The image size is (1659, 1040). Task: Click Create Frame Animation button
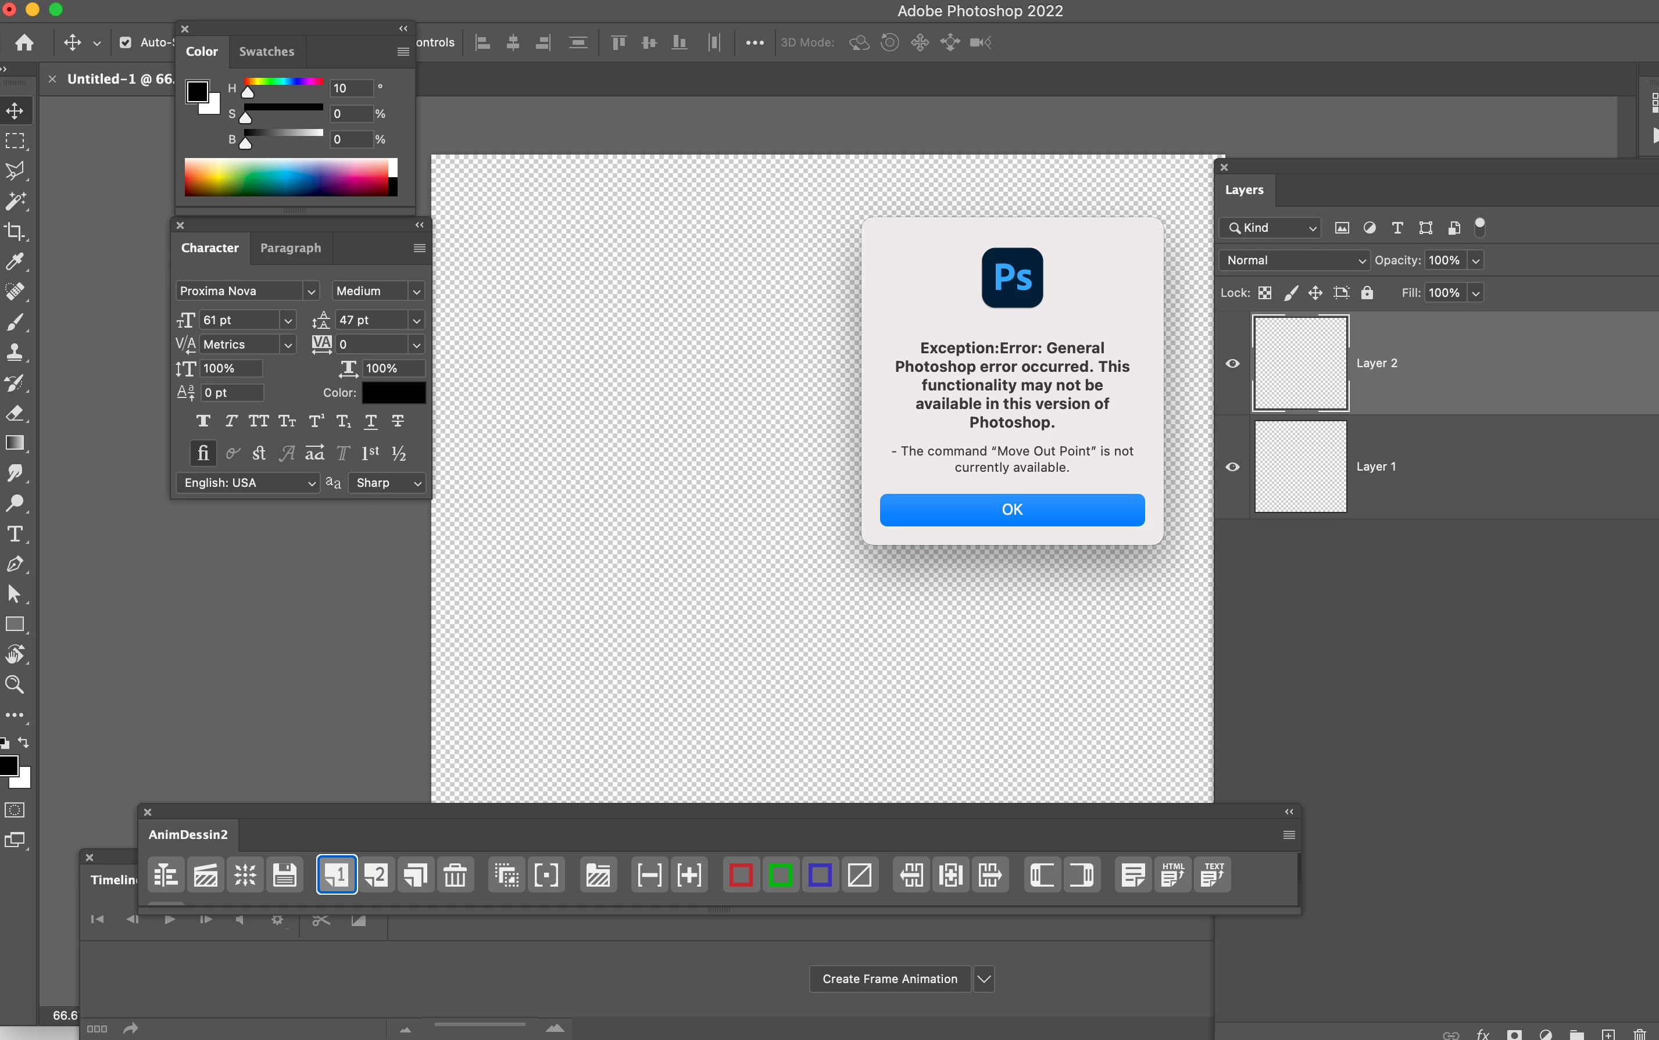[x=889, y=979]
